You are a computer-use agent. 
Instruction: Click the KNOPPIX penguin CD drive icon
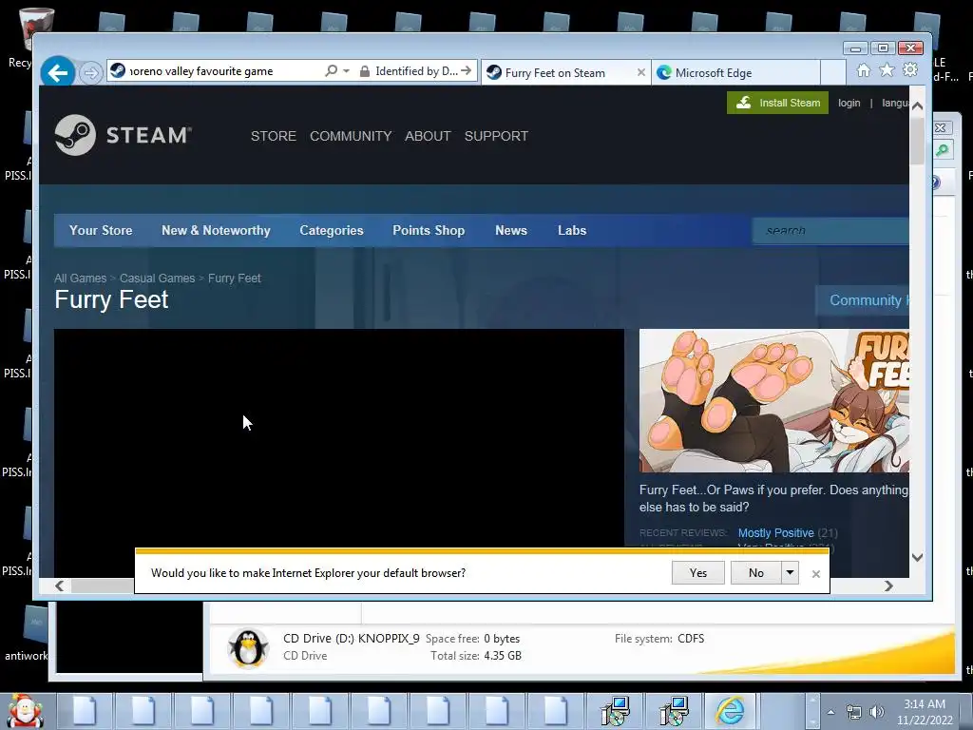tap(248, 647)
